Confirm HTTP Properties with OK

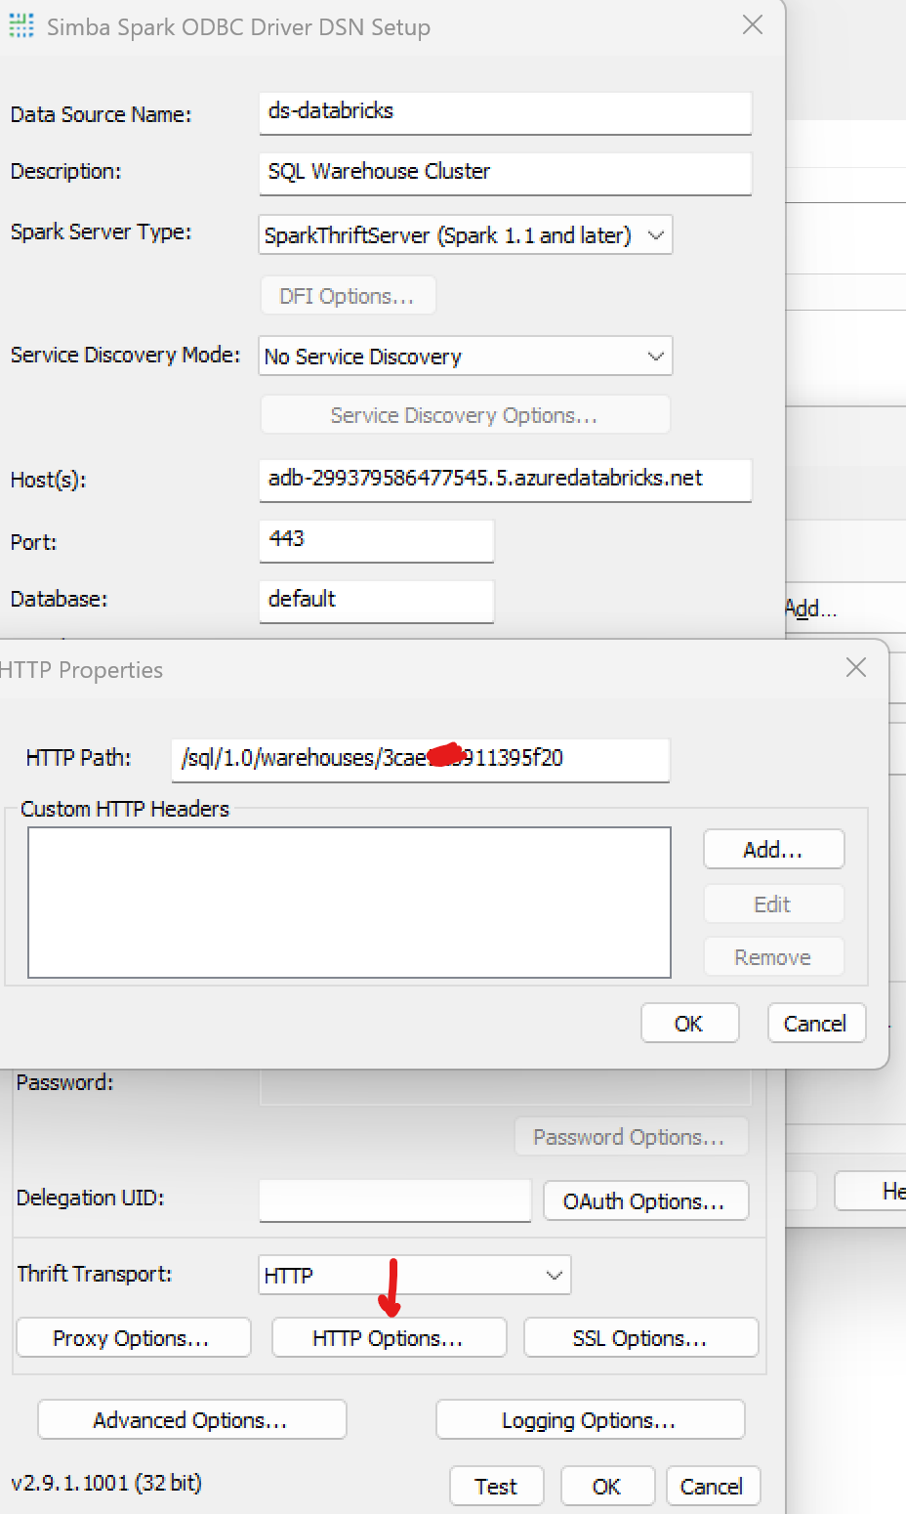(x=689, y=1024)
